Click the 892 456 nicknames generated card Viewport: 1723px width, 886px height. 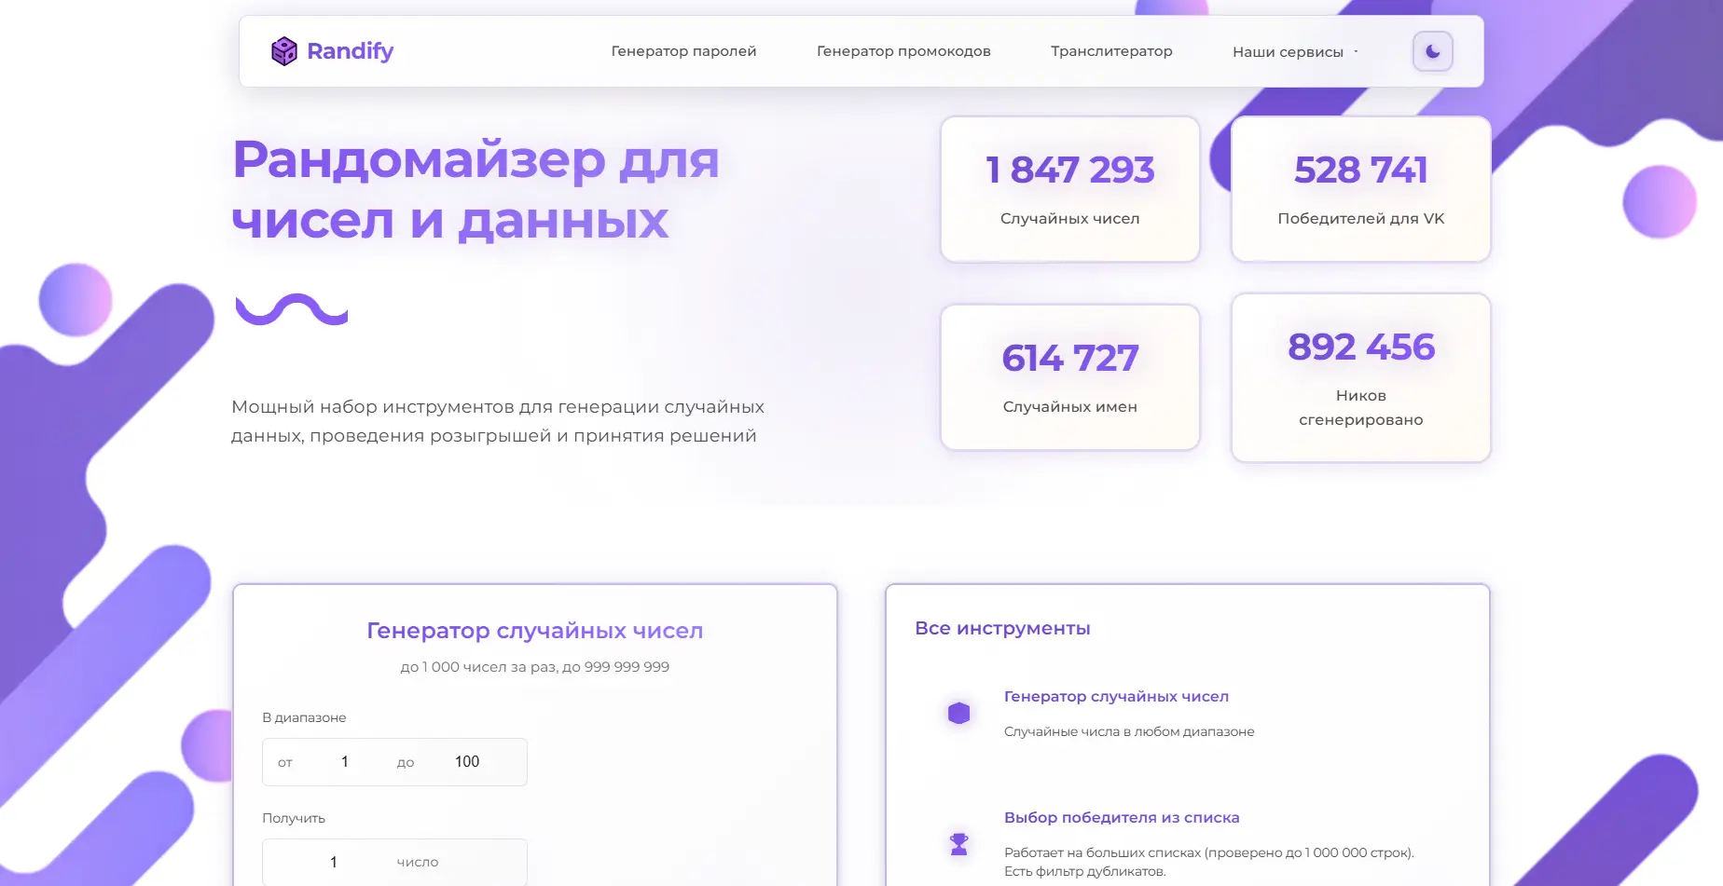click(1360, 377)
